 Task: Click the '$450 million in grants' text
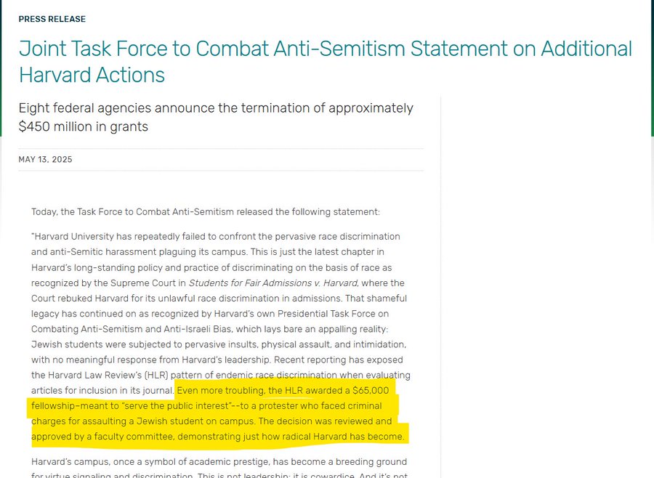(x=84, y=126)
